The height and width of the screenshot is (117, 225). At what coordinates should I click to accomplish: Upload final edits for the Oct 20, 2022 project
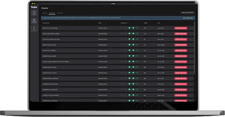pyautogui.click(x=181, y=62)
